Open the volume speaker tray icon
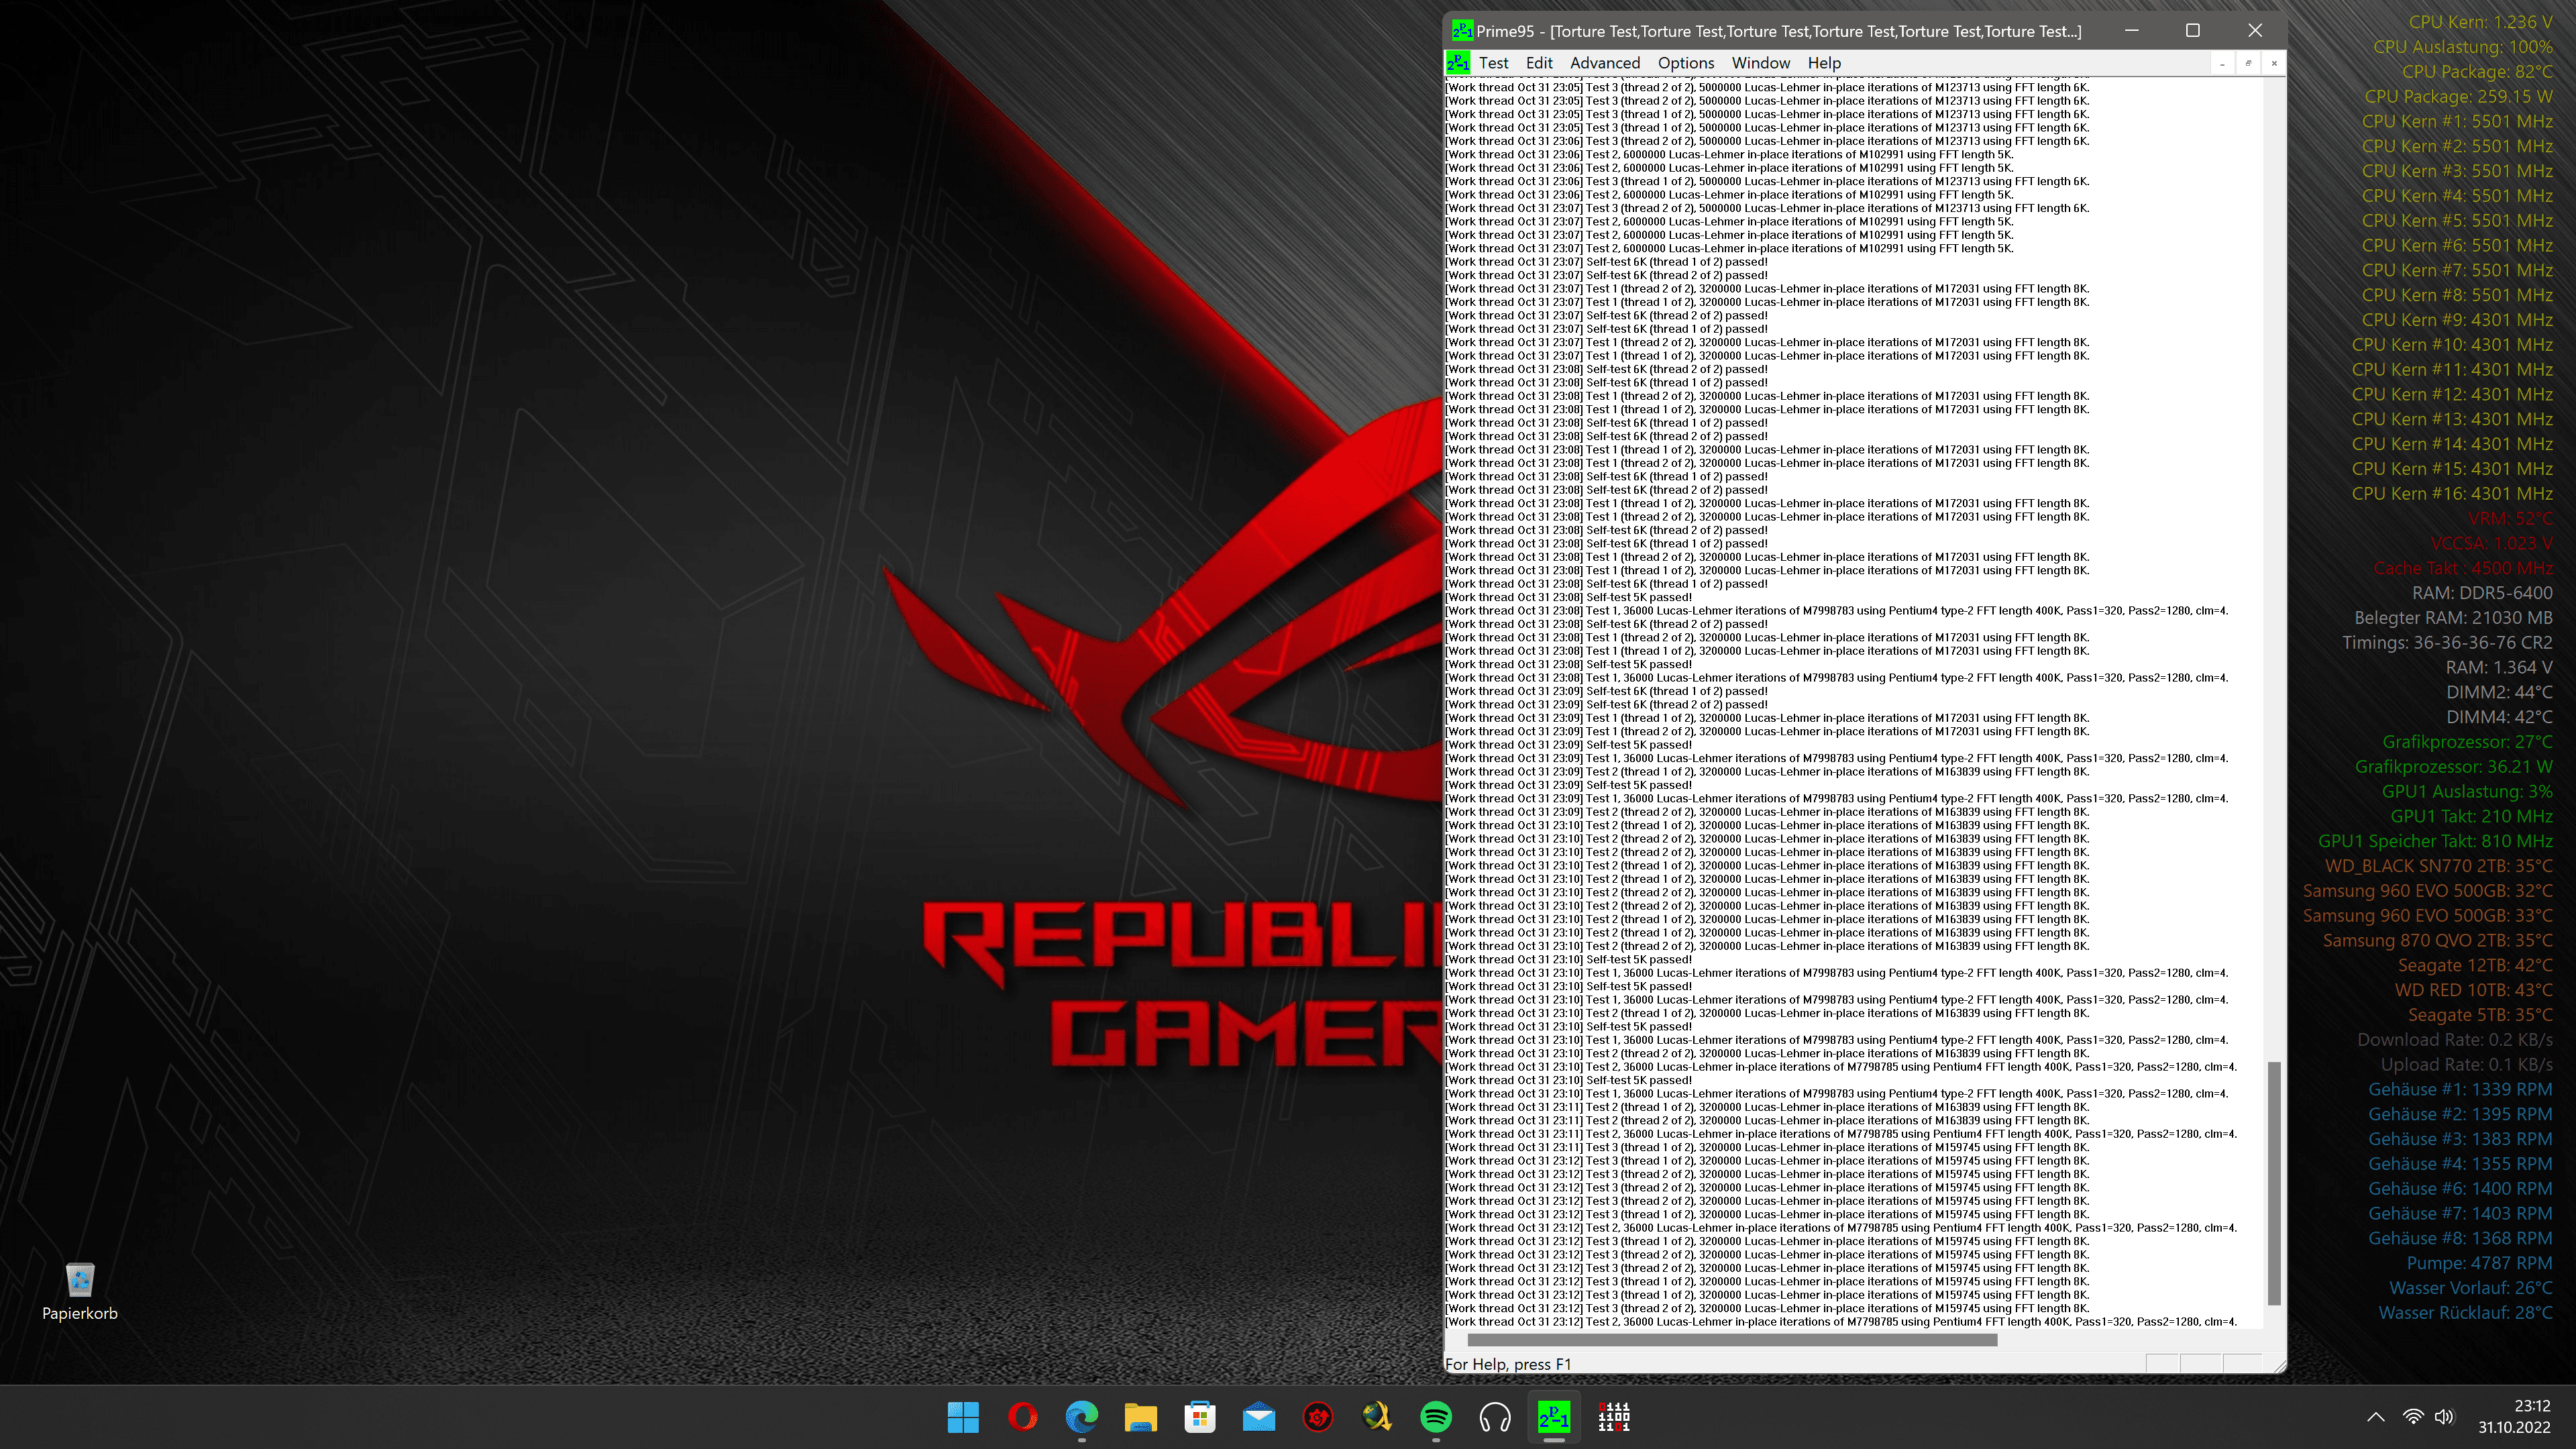The image size is (2576, 1449). point(2444,1417)
